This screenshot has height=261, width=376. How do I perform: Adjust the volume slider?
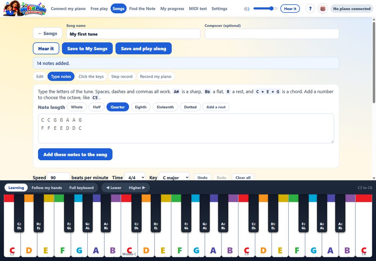[265, 9]
